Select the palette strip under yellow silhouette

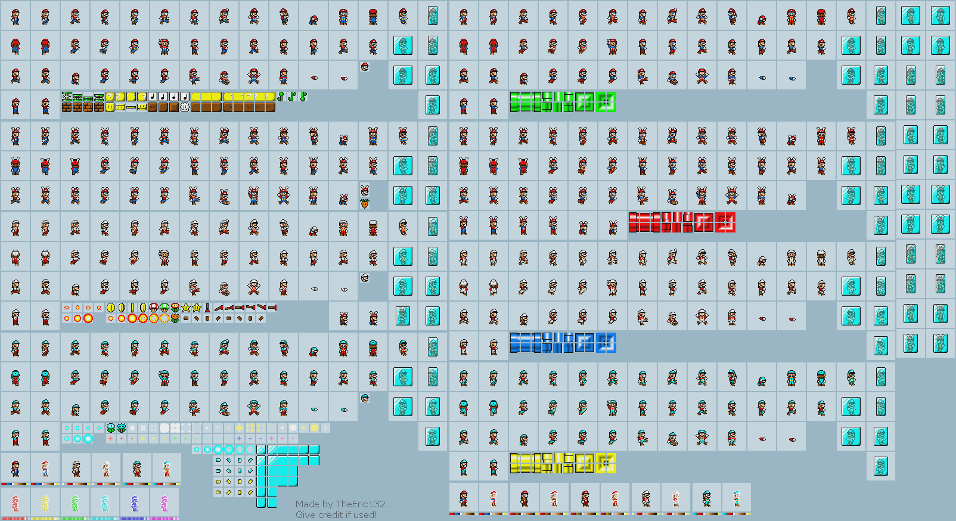coord(45,519)
